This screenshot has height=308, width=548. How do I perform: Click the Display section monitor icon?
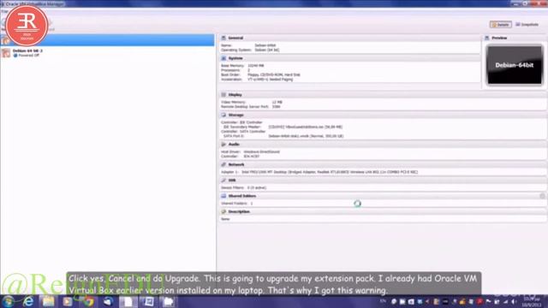point(223,95)
